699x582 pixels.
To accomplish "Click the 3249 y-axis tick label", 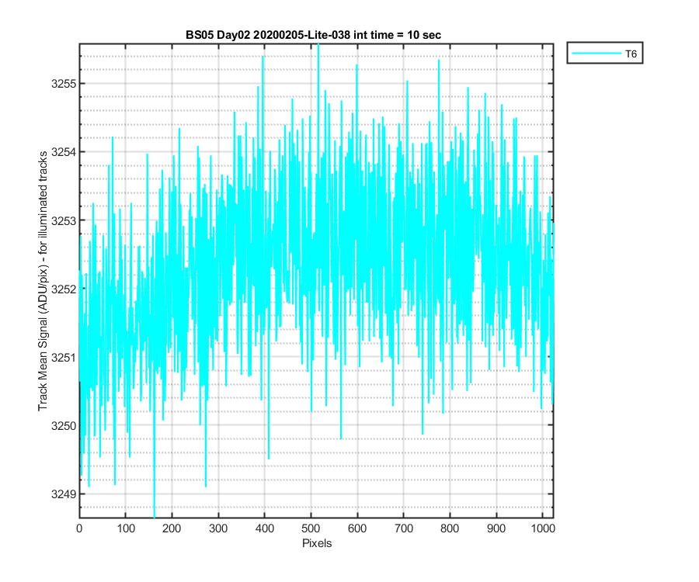I will tap(64, 494).
